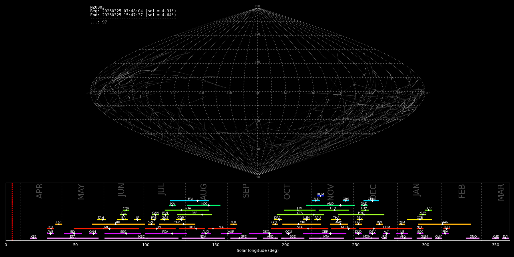
Task: Click the purple PCA activity bar
Action: tap(166, 234)
